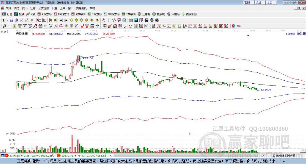Open the 帮助 menu

click(x=92, y=8)
